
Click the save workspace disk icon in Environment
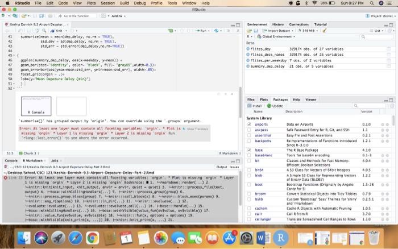tap(256, 31)
